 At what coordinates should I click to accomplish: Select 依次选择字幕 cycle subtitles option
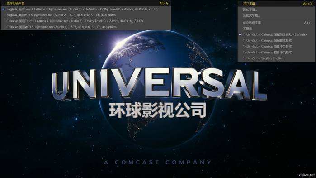pyautogui.click(x=276, y=23)
